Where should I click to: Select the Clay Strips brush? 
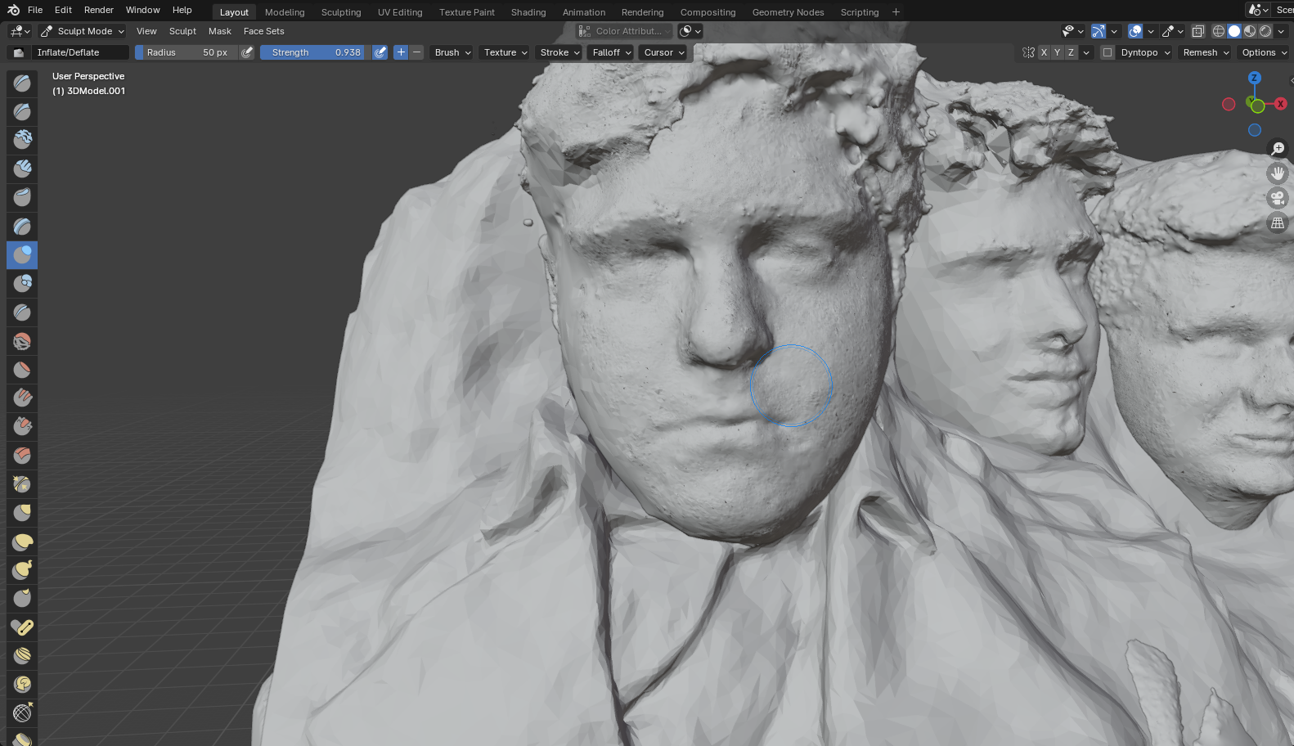[22, 169]
